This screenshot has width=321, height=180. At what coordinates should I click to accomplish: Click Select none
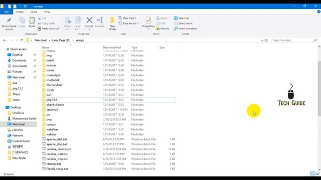pos(183,23)
